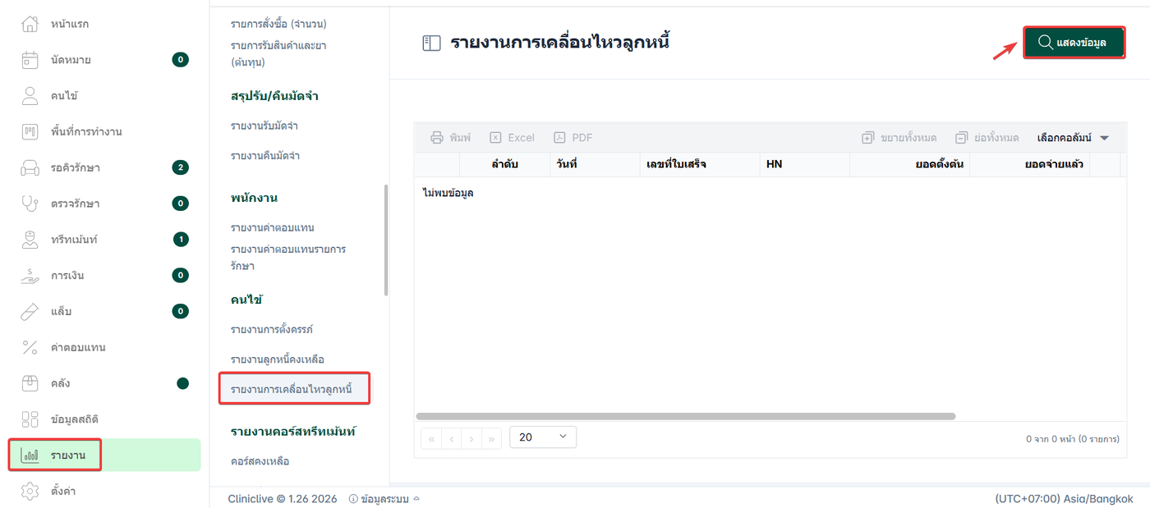The height and width of the screenshot is (508, 1150).
Task: Click the submenu vertical scrollbar
Action: (386, 240)
